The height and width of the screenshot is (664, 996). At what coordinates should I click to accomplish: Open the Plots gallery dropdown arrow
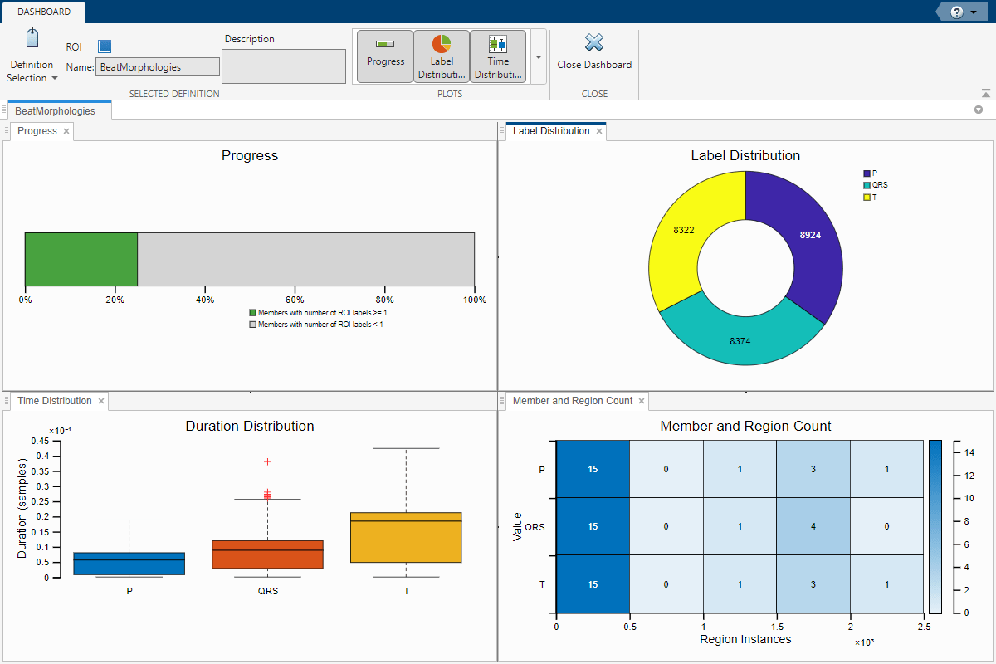(538, 56)
